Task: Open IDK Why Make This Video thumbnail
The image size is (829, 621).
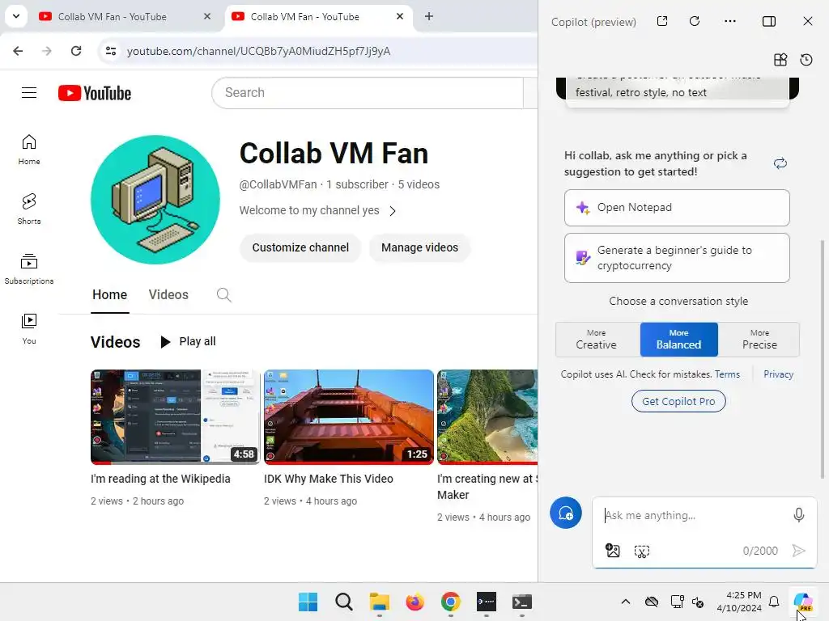Action: (x=348, y=417)
